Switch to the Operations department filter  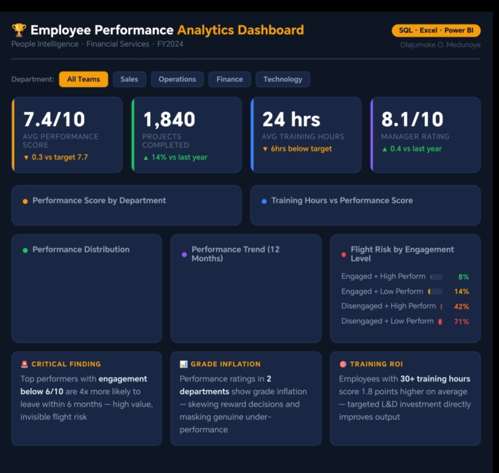pos(177,79)
